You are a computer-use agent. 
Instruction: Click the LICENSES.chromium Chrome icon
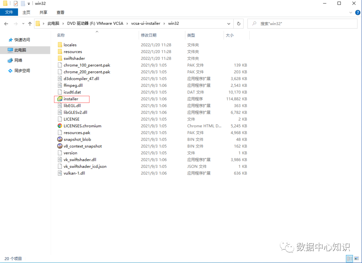(x=60, y=126)
